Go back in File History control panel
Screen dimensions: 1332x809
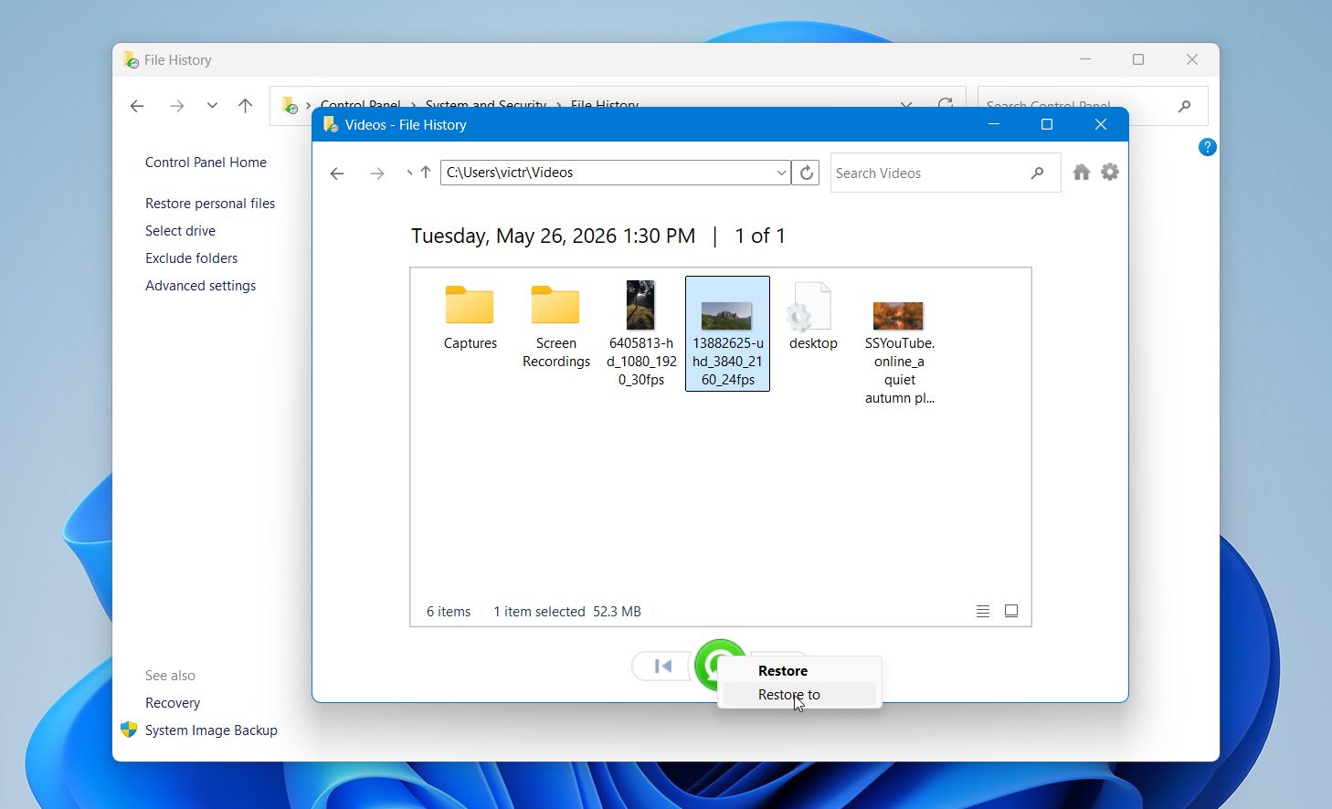click(x=137, y=106)
